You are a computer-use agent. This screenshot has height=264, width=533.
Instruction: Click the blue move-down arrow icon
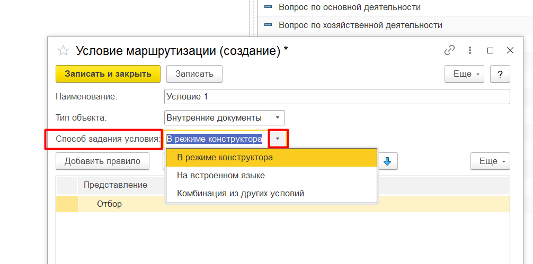point(387,161)
